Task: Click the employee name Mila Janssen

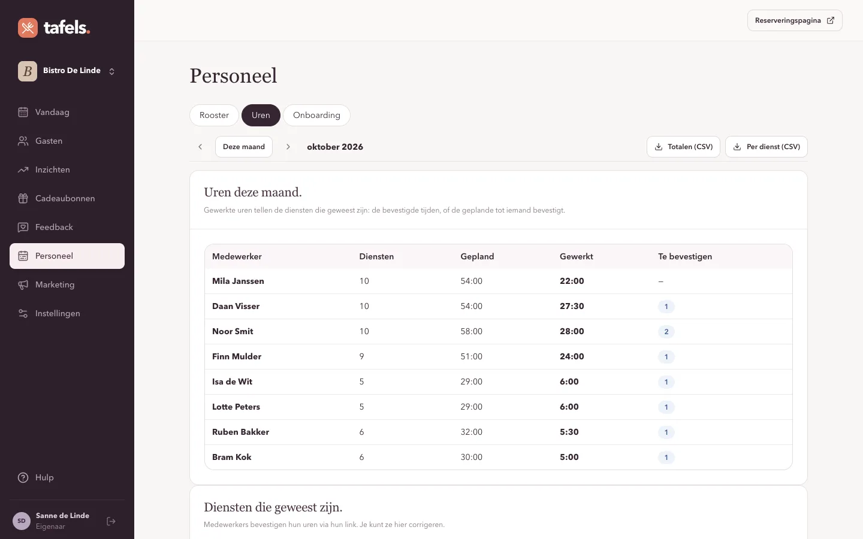Action: (x=238, y=281)
